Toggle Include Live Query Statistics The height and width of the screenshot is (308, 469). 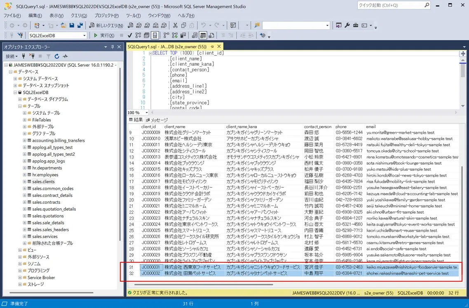[175, 35]
